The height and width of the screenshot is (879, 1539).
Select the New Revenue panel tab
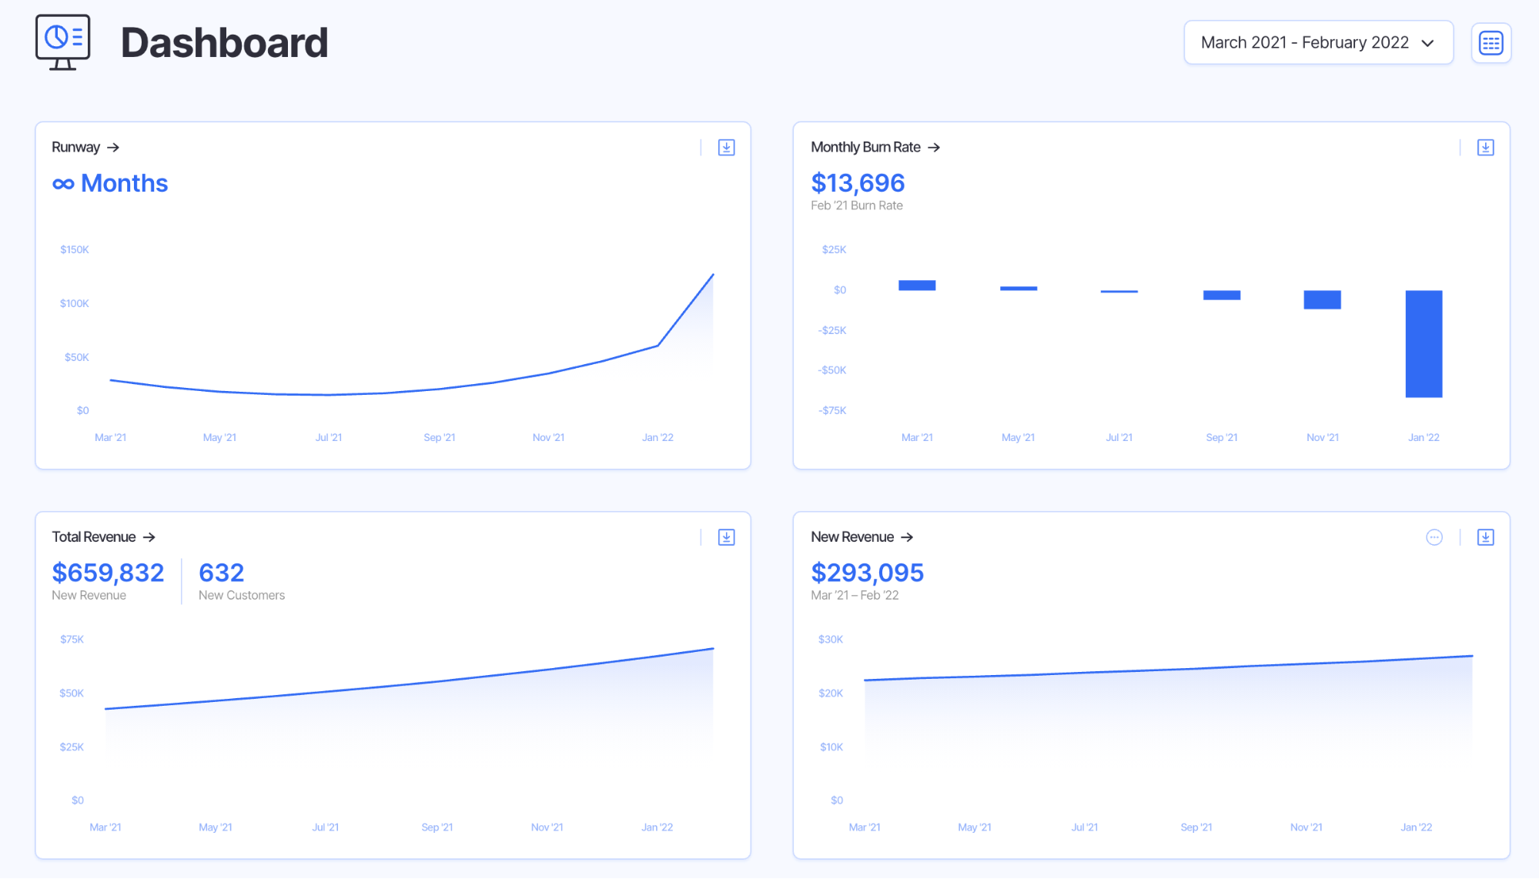[861, 536]
